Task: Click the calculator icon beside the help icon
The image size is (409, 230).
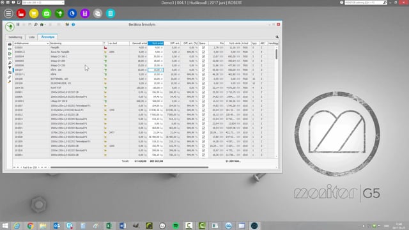Action: pos(67,24)
